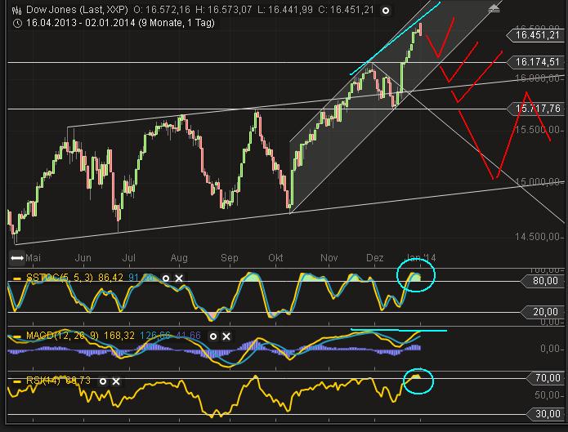Click the Jul label on time axis

pos(129,258)
